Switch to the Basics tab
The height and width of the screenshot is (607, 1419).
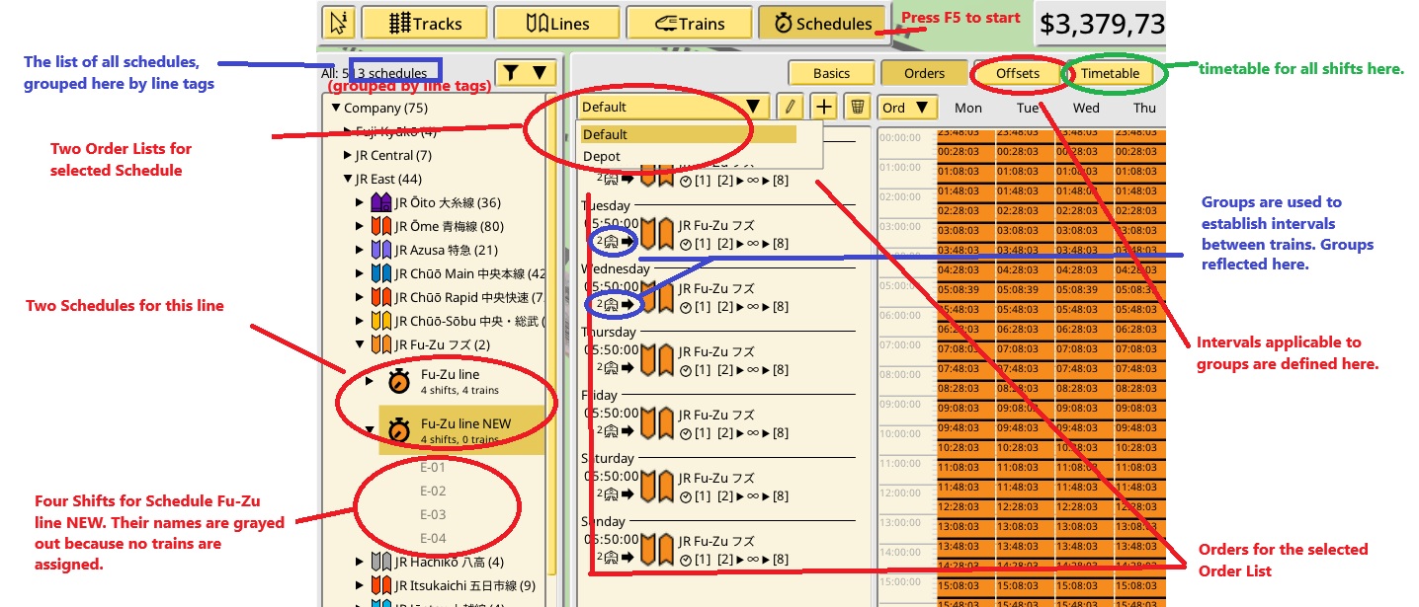pyautogui.click(x=831, y=73)
